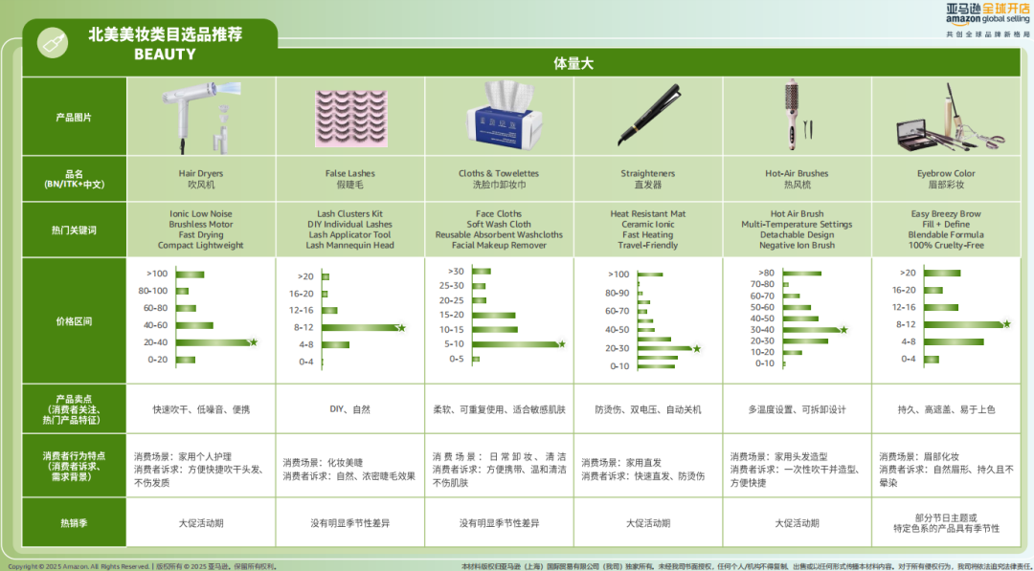Expand the 消费者行为特点 row header
Screen dimensions: 1034x571
tap(74, 466)
